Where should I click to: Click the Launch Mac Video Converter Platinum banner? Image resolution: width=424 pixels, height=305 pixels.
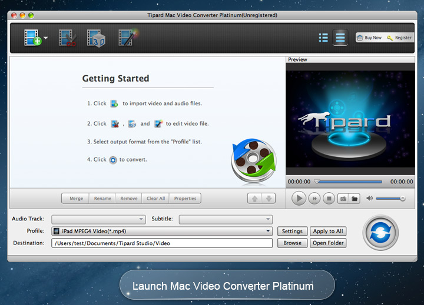pos(227,285)
